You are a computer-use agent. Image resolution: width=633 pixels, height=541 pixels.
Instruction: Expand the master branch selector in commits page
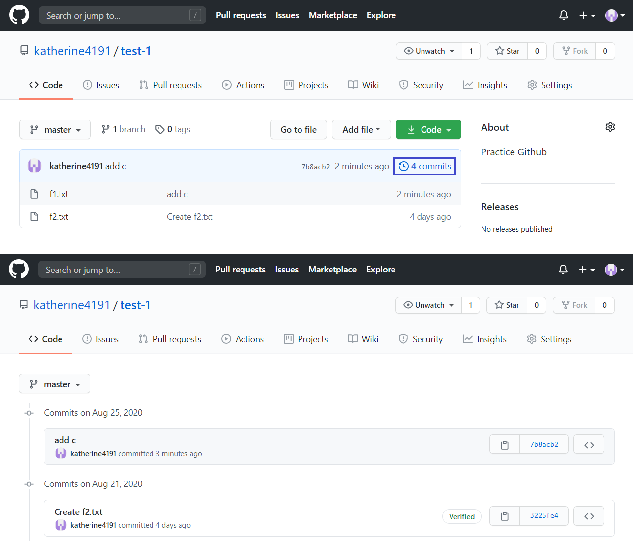(55, 384)
